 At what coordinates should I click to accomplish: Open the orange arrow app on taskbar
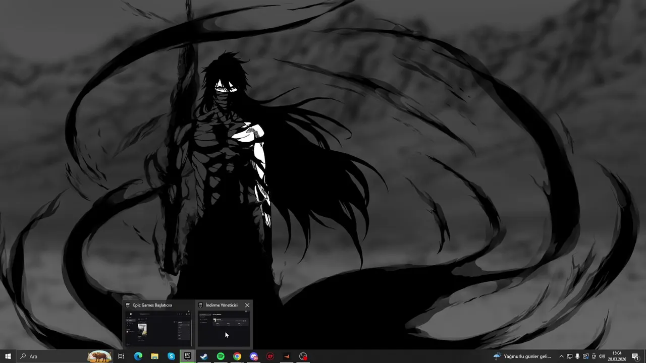[287, 356]
